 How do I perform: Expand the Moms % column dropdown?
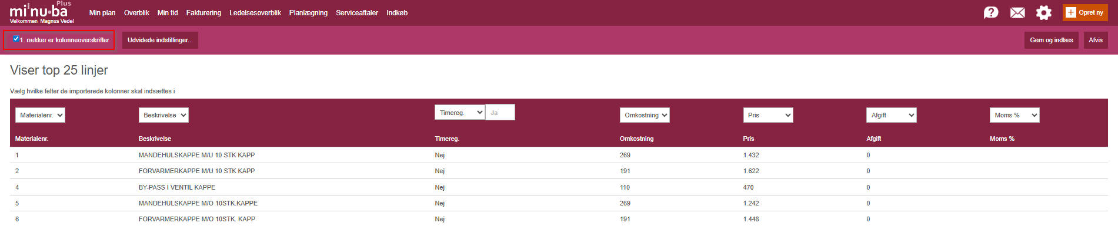(x=1014, y=115)
